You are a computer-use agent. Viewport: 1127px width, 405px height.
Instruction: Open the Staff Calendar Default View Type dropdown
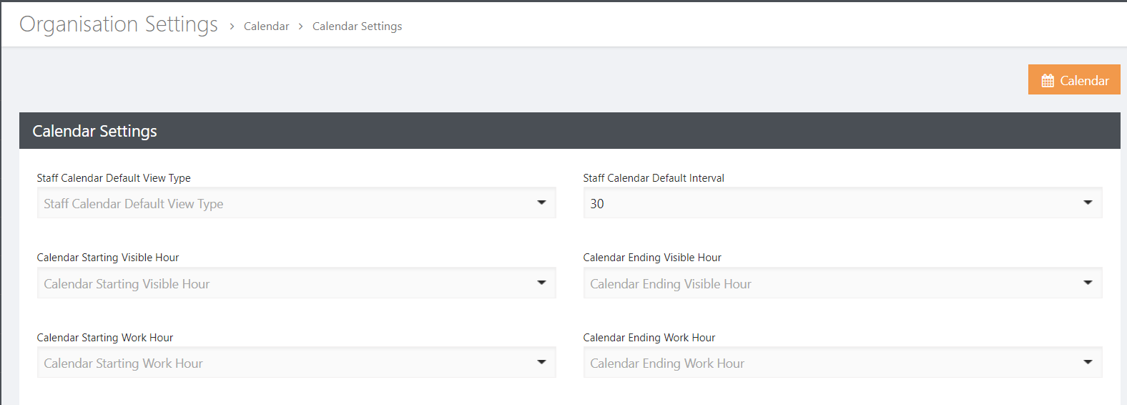coord(296,203)
